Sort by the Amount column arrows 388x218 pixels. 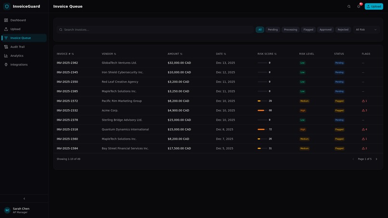click(x=181, y=54)
